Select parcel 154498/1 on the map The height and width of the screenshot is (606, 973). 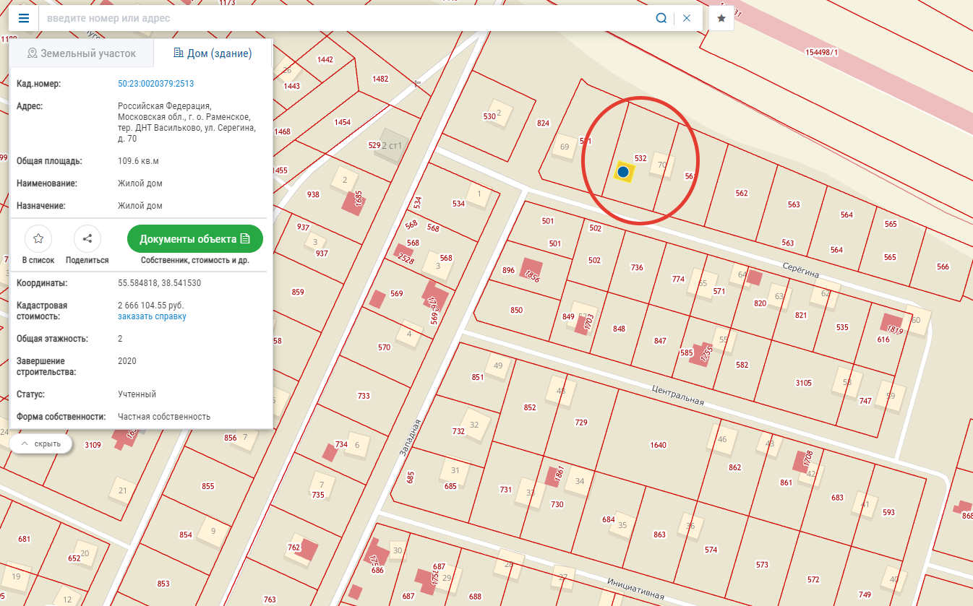[x=821, y=52]
